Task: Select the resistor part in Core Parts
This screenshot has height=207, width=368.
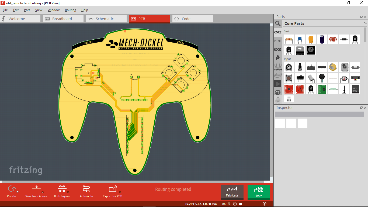Action: (x=289, y=39)
